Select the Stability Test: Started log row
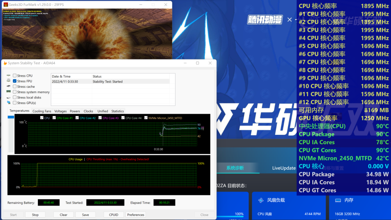Viewport: 391px width, 220px height. pyautogui.click(x=110, y=81)
